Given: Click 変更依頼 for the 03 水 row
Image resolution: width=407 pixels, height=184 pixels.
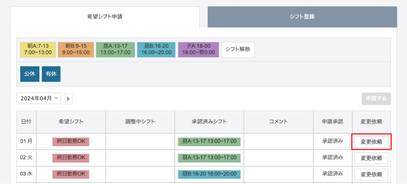Looking at the screenshot, I should coord(371,174).
